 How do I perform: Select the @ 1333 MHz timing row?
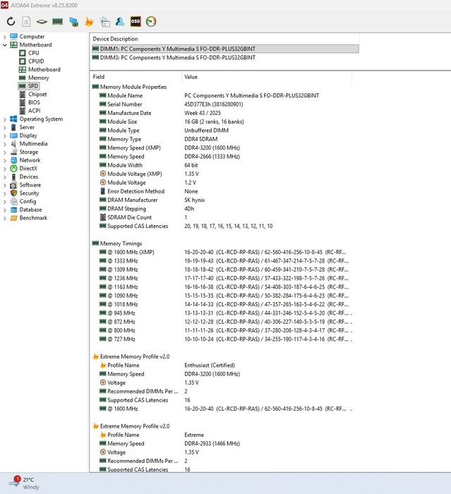[x=221, y=261]
